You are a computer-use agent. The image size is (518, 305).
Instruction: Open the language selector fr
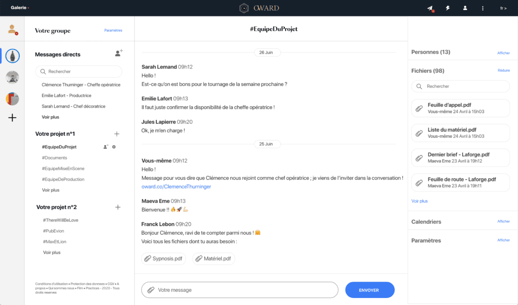(x=503, y=8)
